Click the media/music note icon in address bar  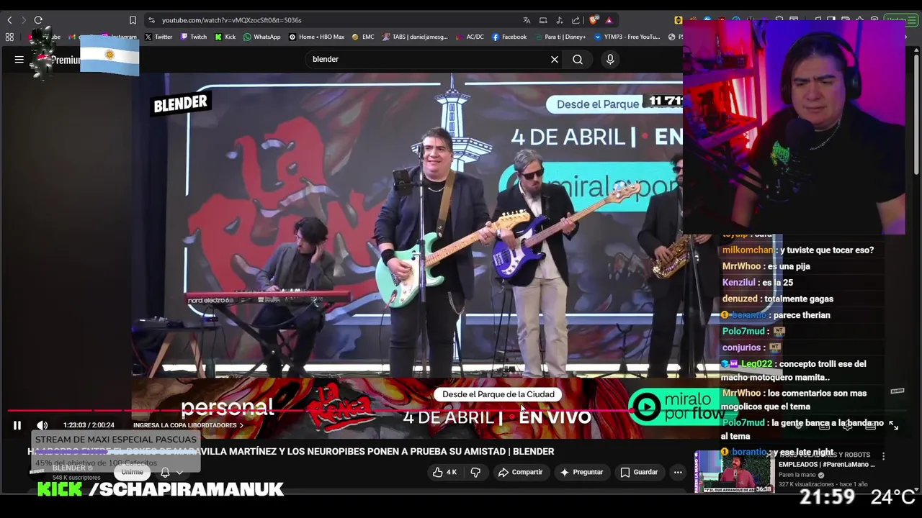tap(560, 20)
